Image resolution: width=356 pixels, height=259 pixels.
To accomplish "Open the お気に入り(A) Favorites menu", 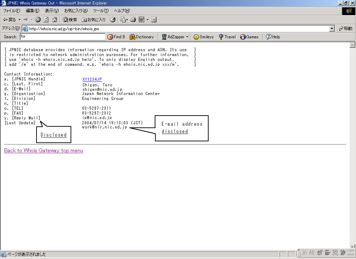I will (76, 11).
